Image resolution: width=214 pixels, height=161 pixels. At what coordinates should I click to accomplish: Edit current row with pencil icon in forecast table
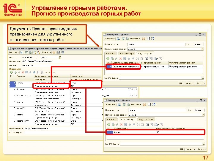pos(19,72)
